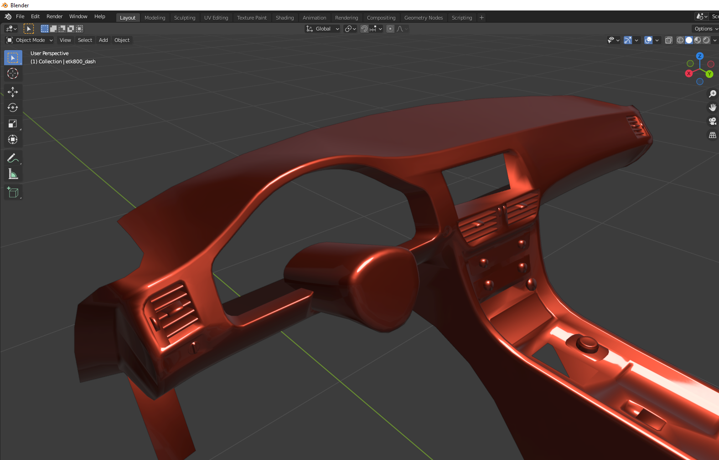Toggle the viewport gizmos display
Viewport: 719px width, 460px height.
628,40
